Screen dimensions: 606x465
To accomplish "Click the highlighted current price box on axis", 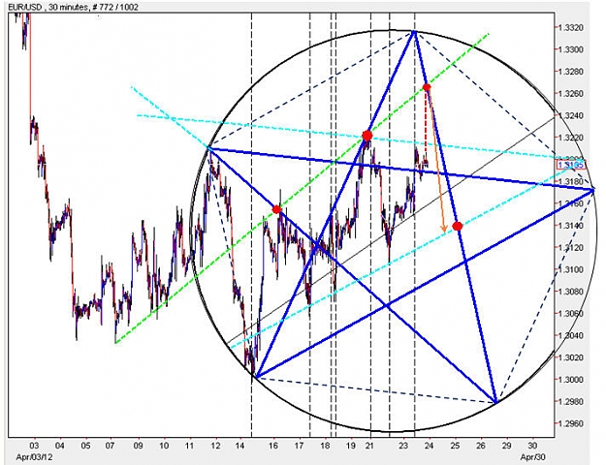I will (x=571, y=165).
